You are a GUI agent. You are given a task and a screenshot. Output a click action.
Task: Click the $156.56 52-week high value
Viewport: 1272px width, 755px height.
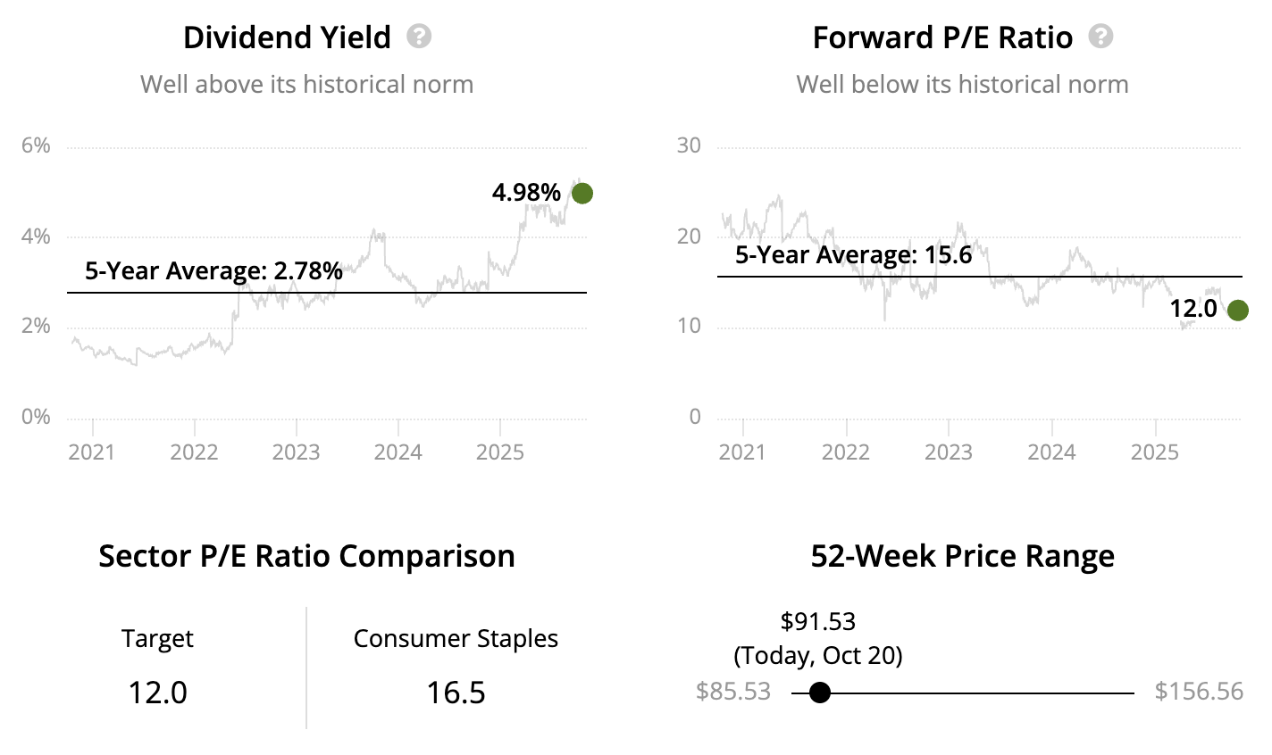pos(1199,692)
